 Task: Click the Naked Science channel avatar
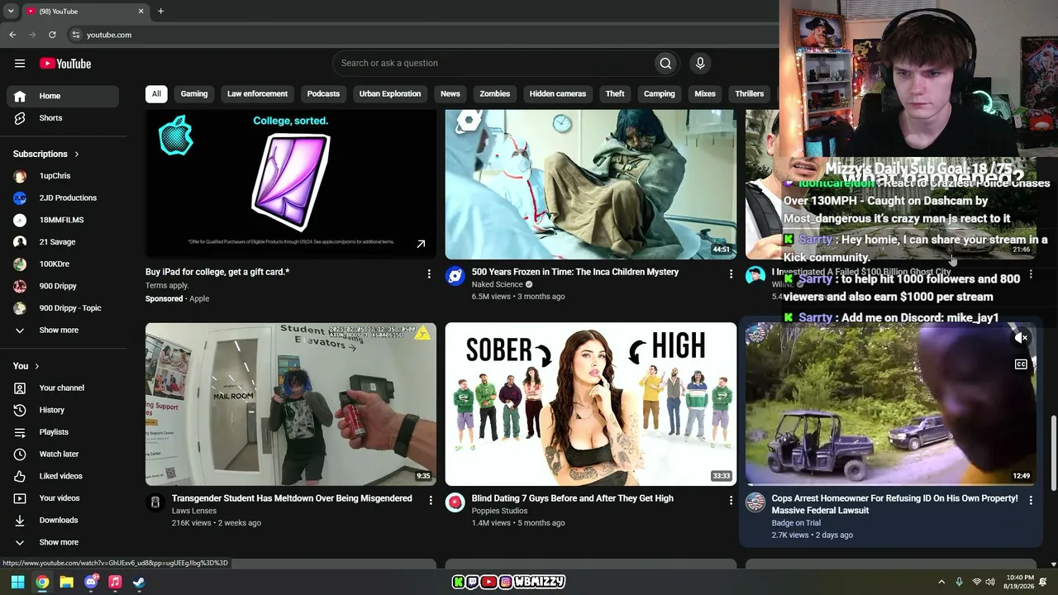(455, 276)
